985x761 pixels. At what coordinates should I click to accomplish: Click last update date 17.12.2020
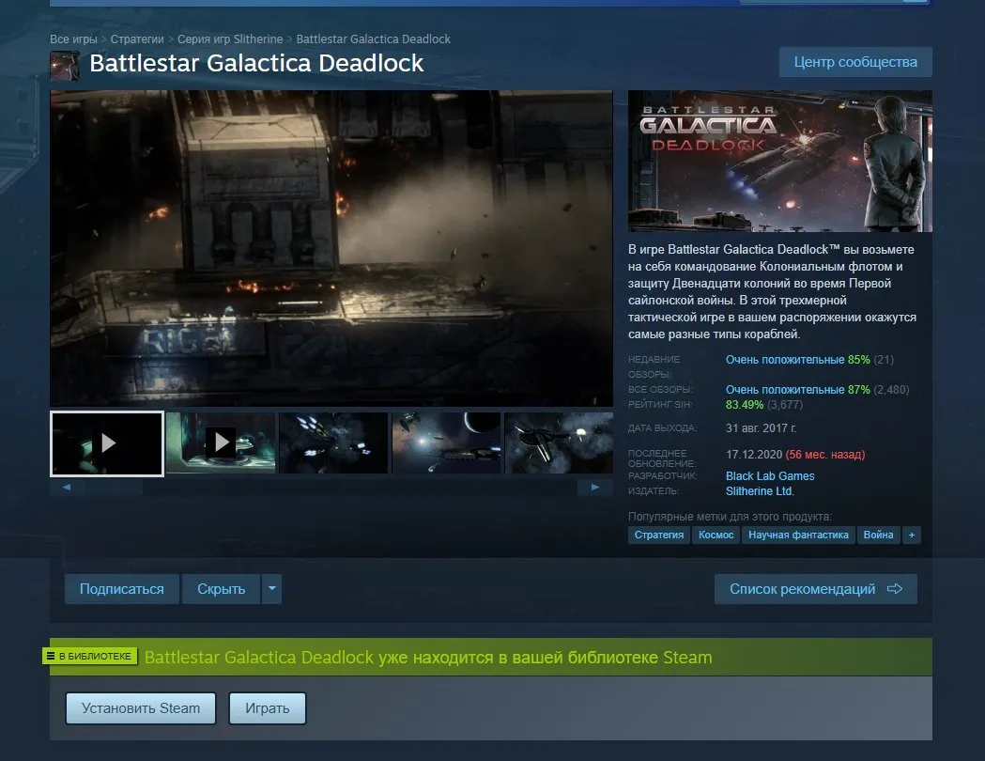coord(754,455)
